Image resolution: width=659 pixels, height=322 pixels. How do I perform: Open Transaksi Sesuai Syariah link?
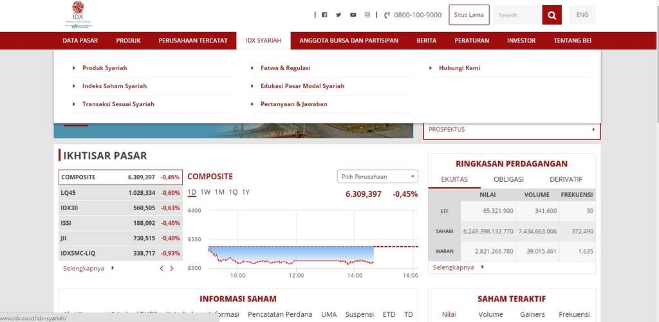click(x=118, y=103)
